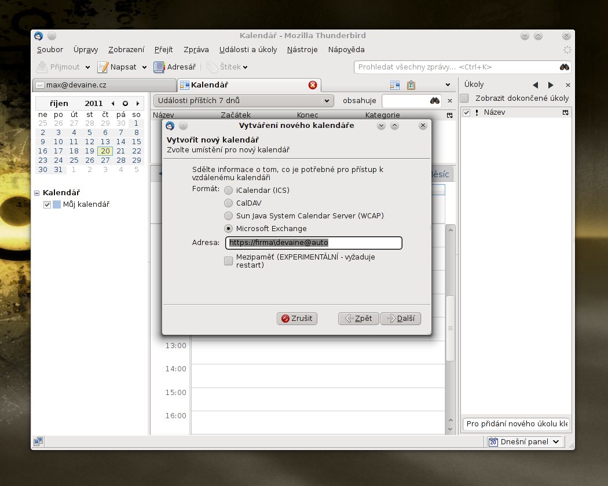Image resolution: width=608 pixels, height=486 pixels.
Task: Sort event list by Začátek column
Action: (235, 115)
